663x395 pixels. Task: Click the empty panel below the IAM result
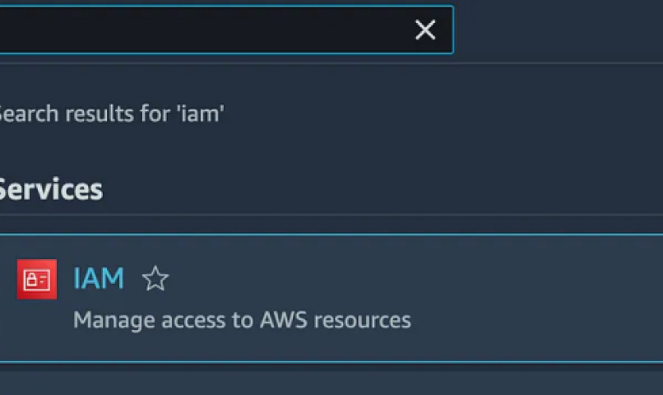coord(331,381)
